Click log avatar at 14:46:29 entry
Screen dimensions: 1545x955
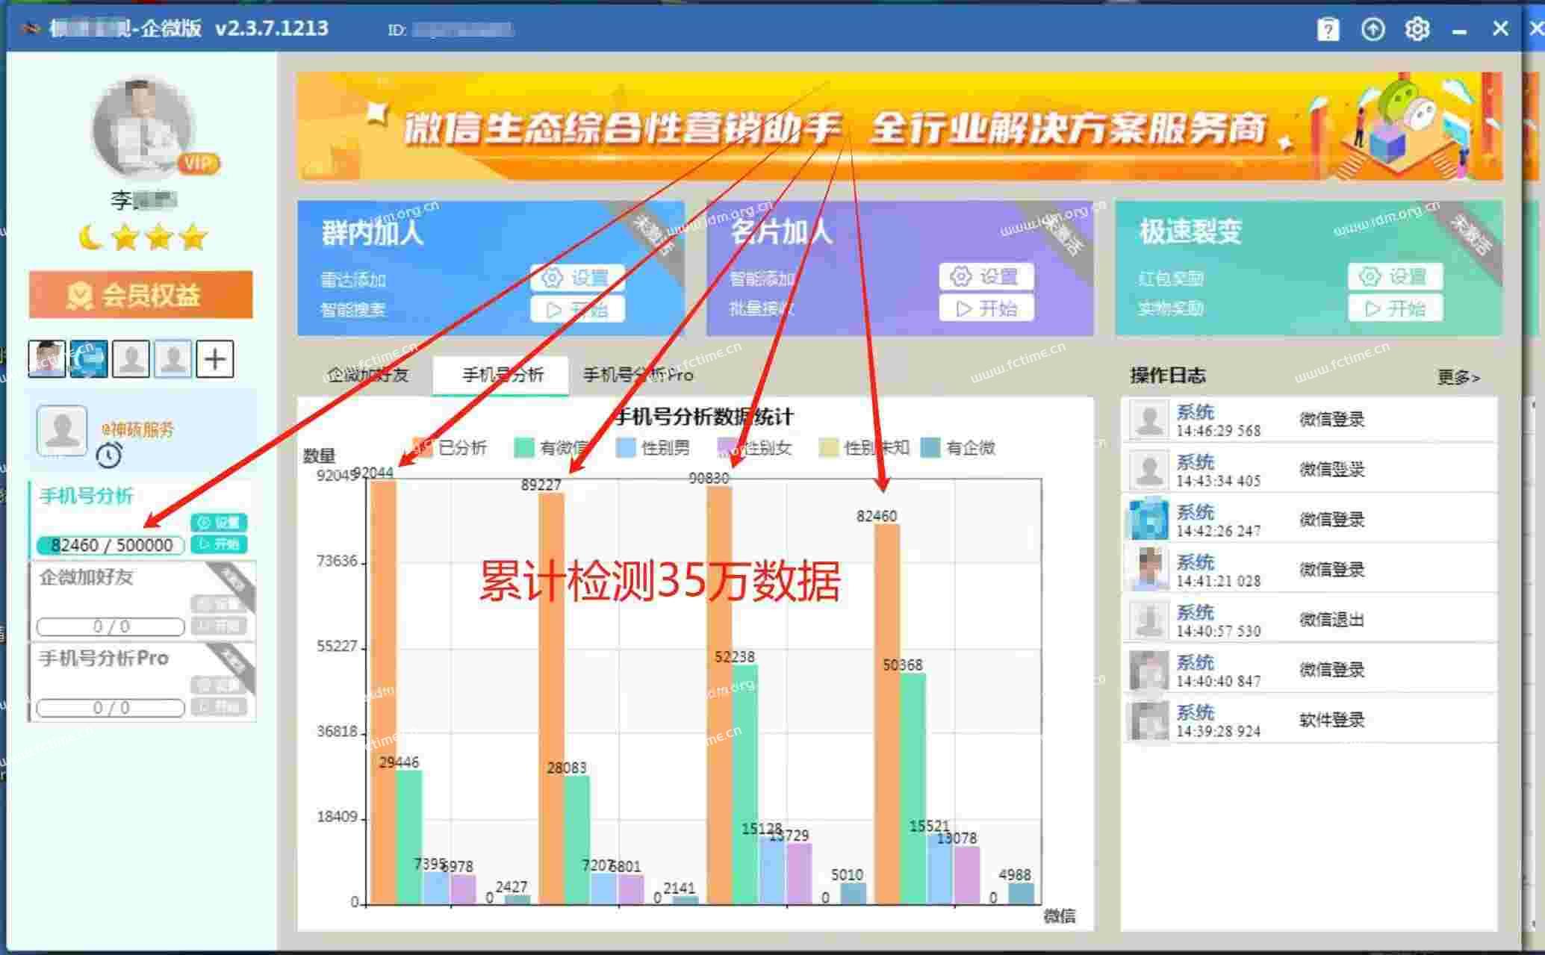coord(1148,420)
